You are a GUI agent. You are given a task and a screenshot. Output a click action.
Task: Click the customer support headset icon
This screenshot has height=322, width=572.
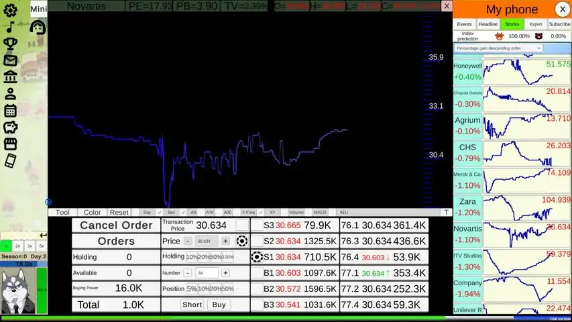pyautogui.click(x=38, y=28)
